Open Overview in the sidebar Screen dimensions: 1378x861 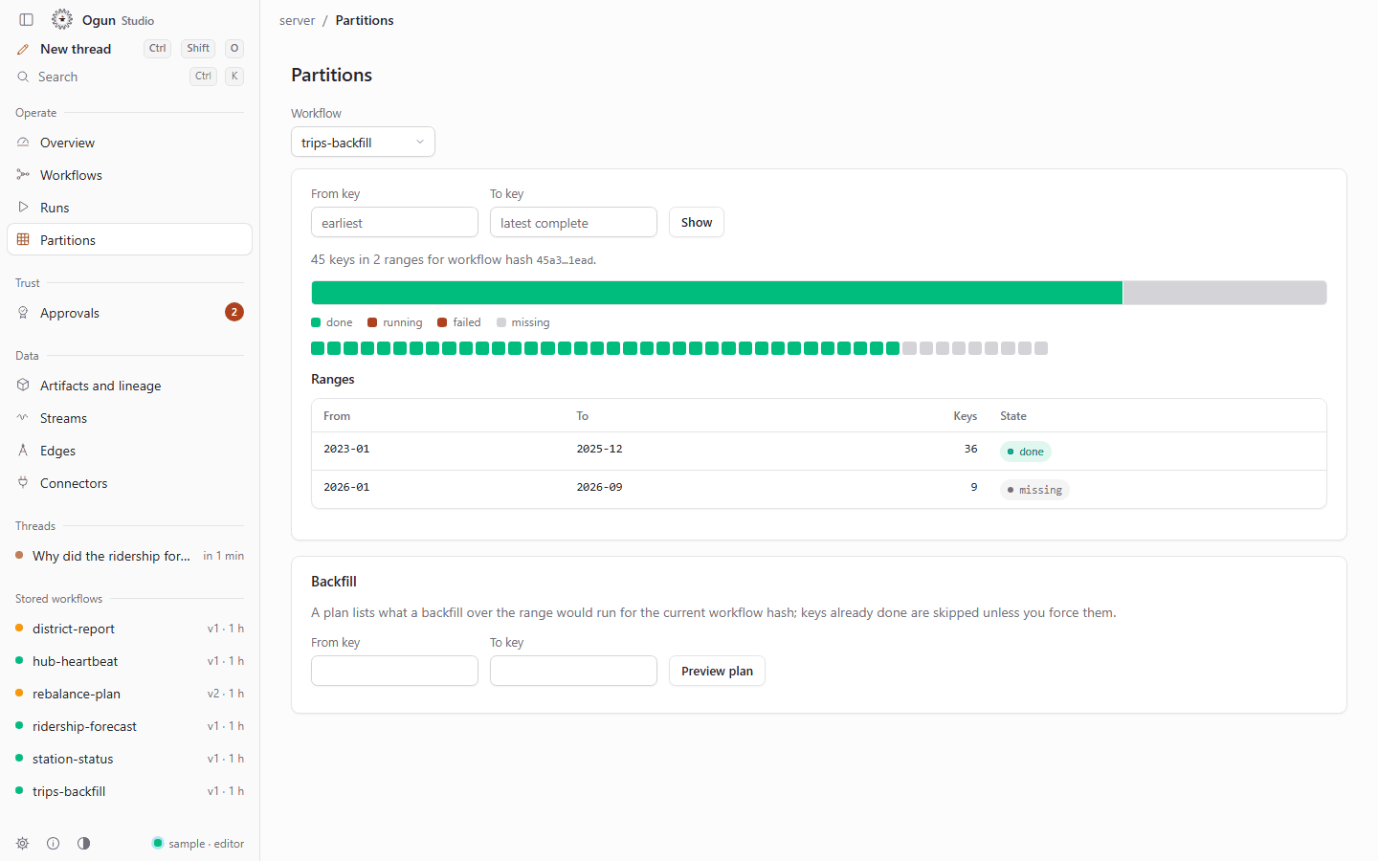(129, 143)
